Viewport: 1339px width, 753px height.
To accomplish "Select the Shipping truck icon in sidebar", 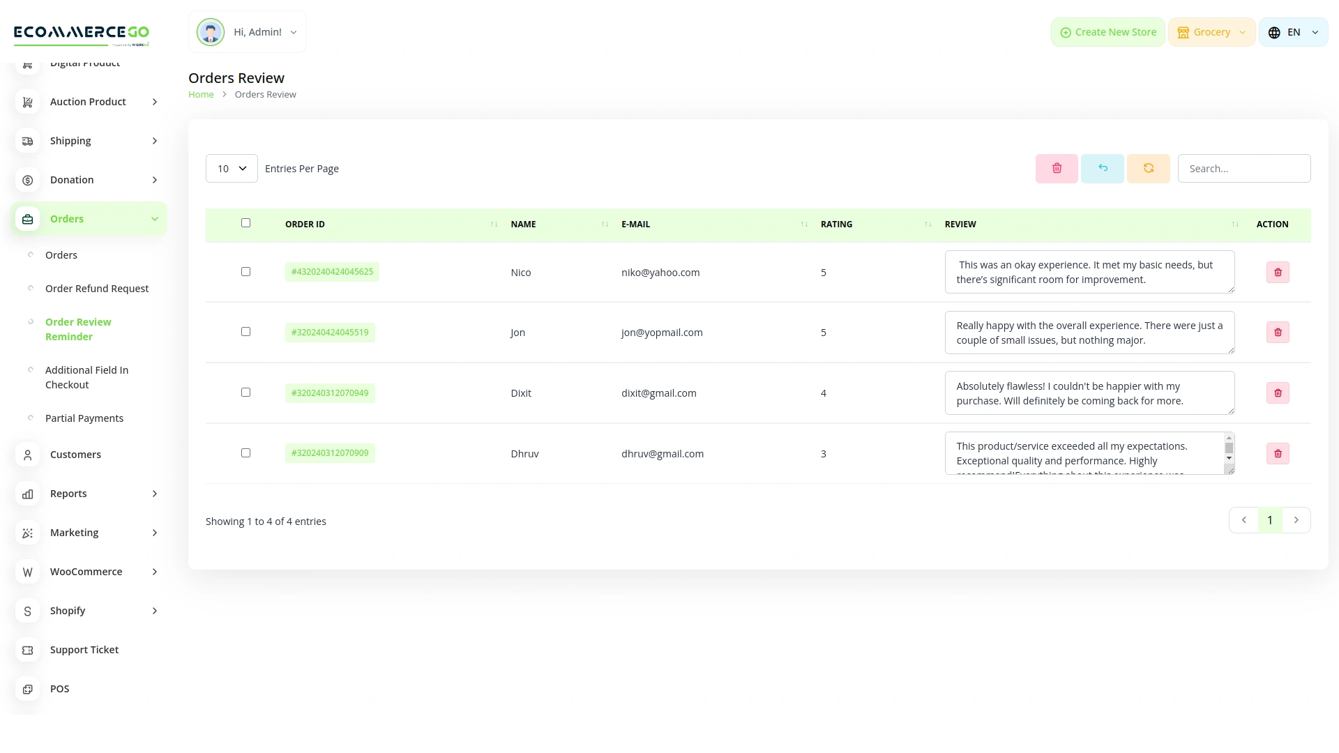I will tap(27, 140).
